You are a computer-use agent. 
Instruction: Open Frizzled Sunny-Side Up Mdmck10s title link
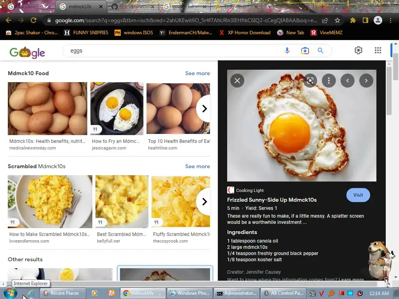click(x=272, y=200)
